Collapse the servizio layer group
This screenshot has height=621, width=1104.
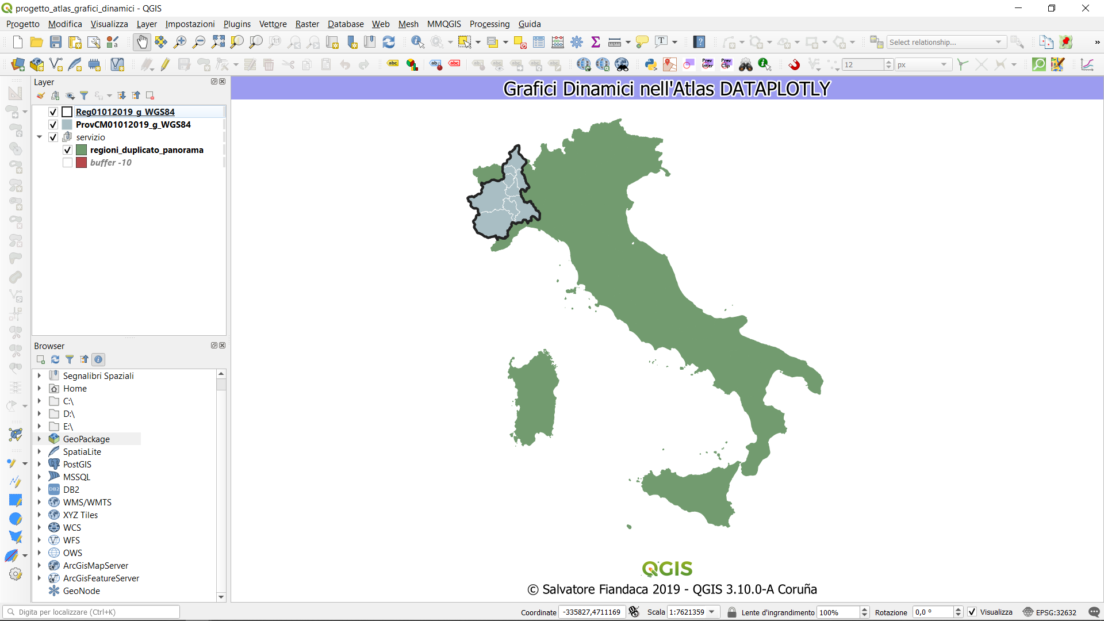(39, 137)
